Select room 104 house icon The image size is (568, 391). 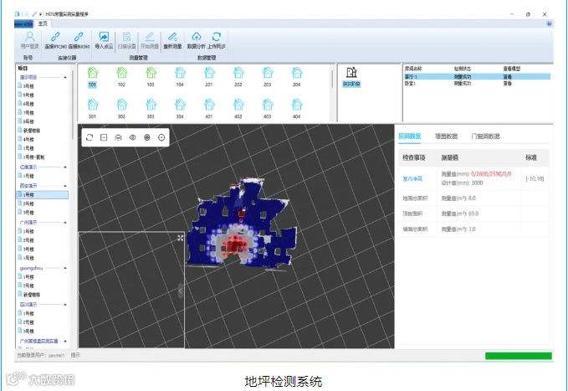[180, 73]
